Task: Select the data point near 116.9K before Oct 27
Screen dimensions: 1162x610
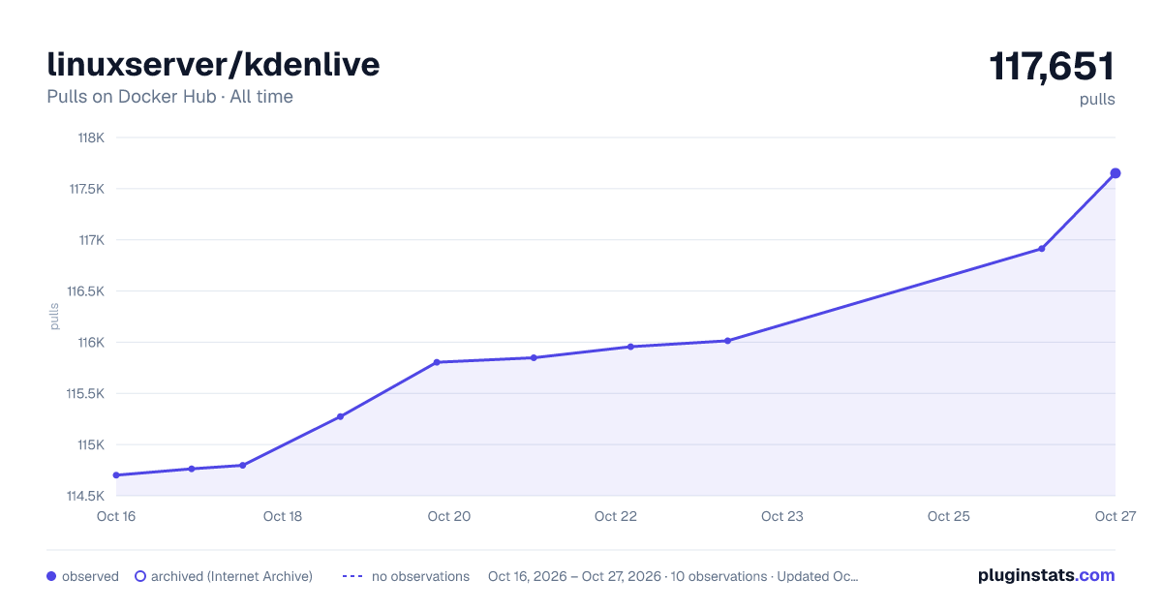Action: point(1042,249)
